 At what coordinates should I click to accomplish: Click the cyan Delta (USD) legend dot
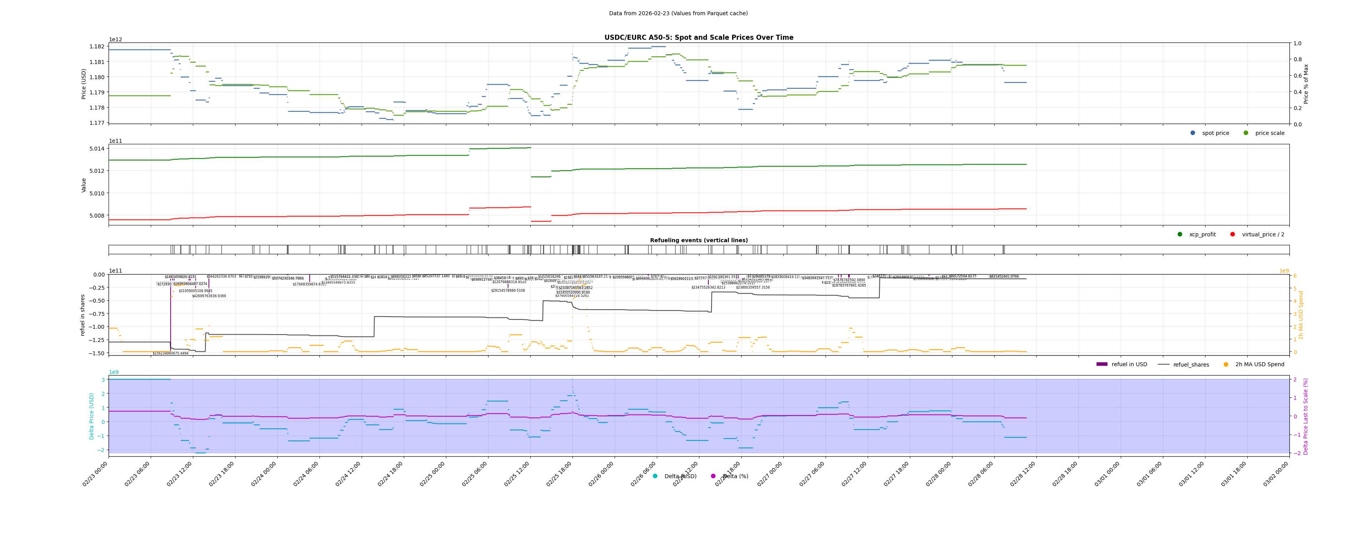[655, 477]
